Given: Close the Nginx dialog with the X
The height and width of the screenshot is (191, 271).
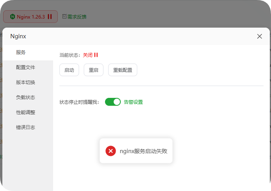Looking at the screenshot, I should tap(260, 36).
